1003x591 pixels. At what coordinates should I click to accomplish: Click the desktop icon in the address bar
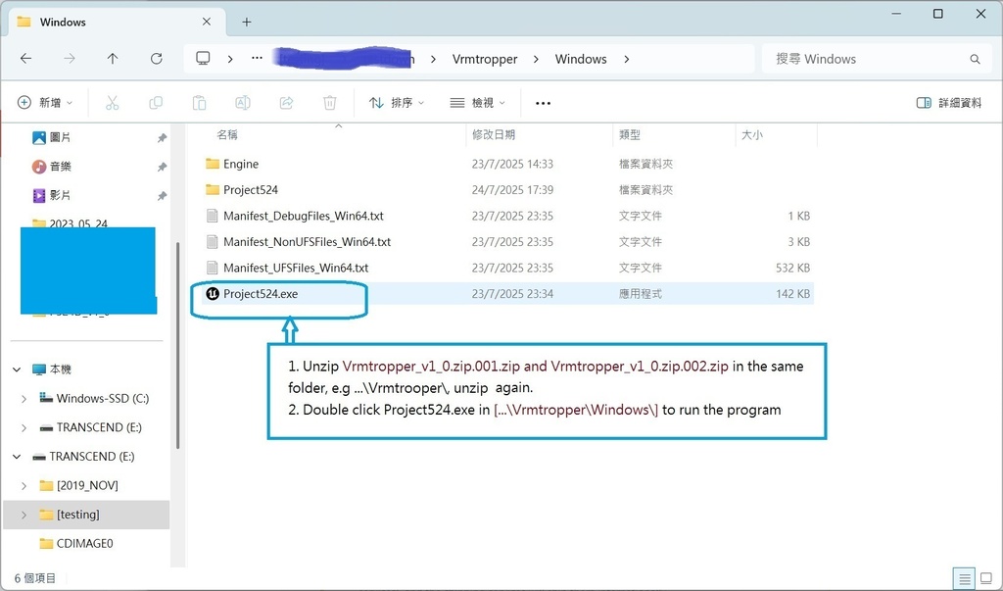(x=203, y=58)
